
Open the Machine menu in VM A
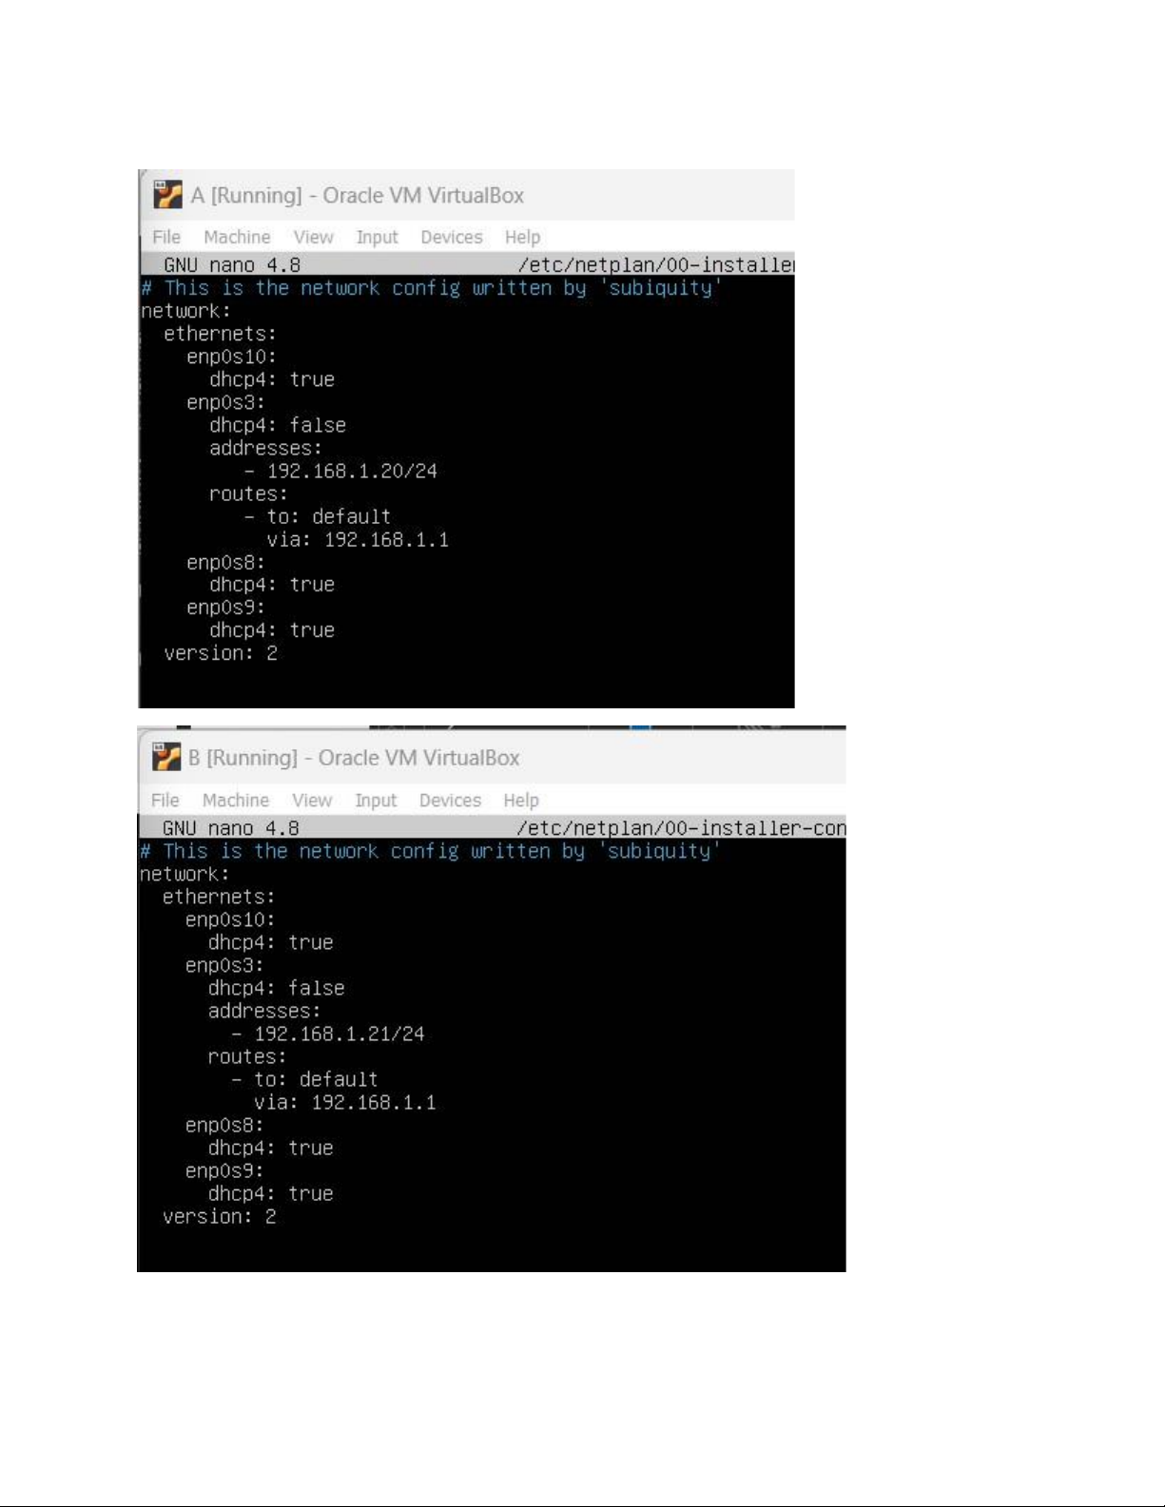tap(237, 237)
